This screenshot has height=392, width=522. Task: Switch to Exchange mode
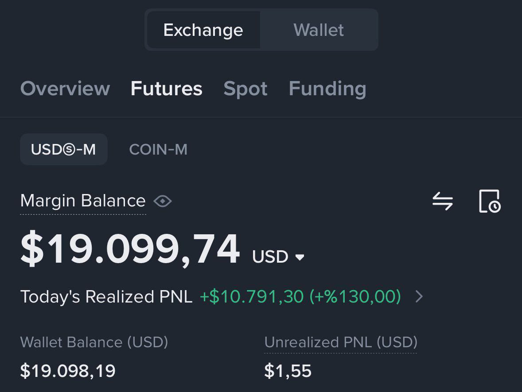point(203,30)
